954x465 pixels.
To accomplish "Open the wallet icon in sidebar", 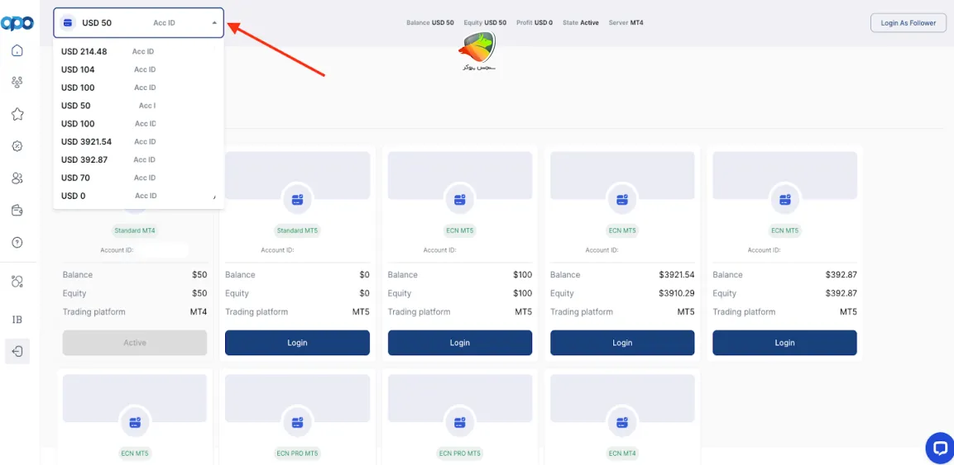I will tap(17, 211).
